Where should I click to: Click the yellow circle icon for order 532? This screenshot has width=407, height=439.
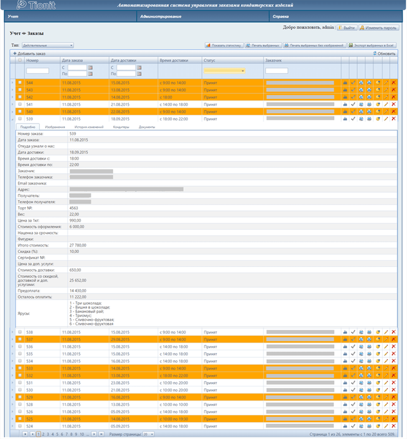click(378, 376)
